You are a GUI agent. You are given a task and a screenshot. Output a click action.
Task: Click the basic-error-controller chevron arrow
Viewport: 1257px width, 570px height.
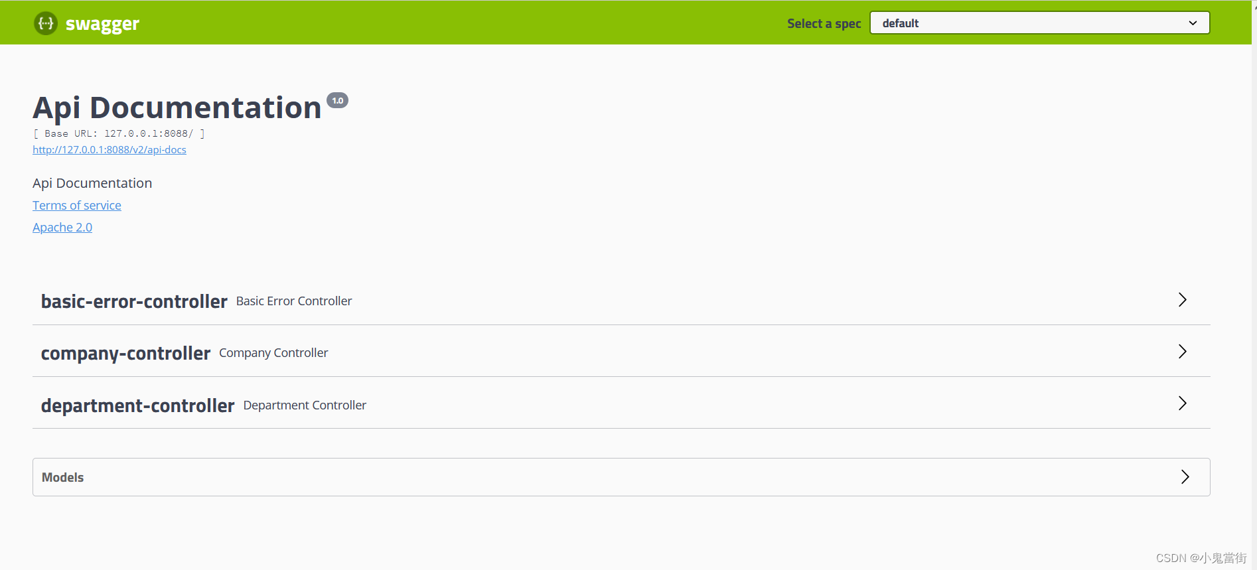point(1182,300)
